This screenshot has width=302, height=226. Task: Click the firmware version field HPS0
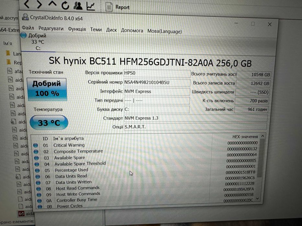click(x=157, y=73)
